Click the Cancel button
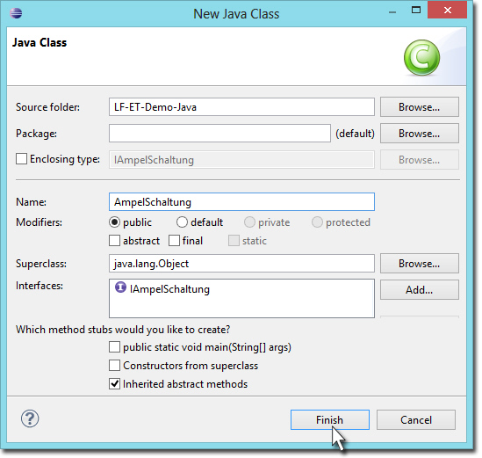The image size is (482, 458). click(416, 420)
